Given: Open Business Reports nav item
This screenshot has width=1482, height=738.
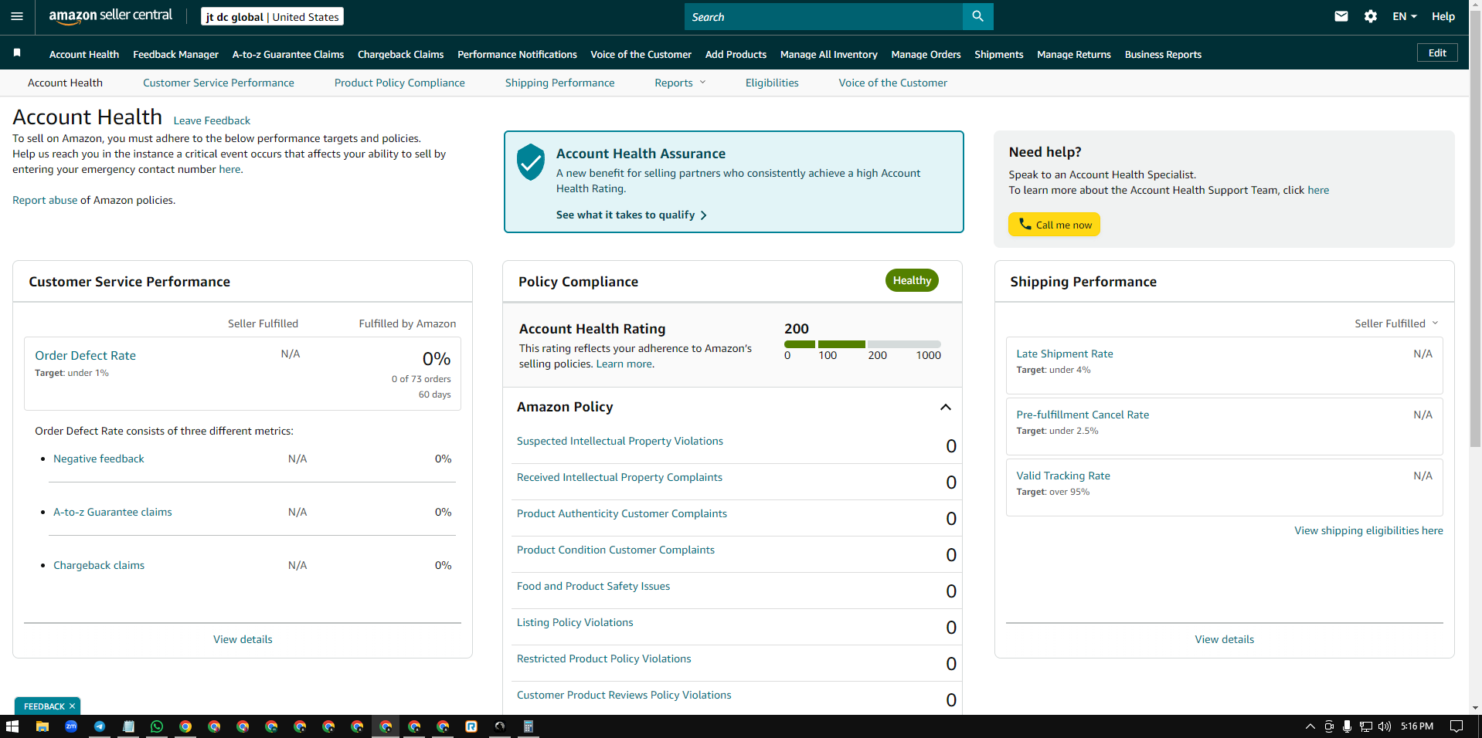Looking at the screenshot, I should (x=1163, y=54).
